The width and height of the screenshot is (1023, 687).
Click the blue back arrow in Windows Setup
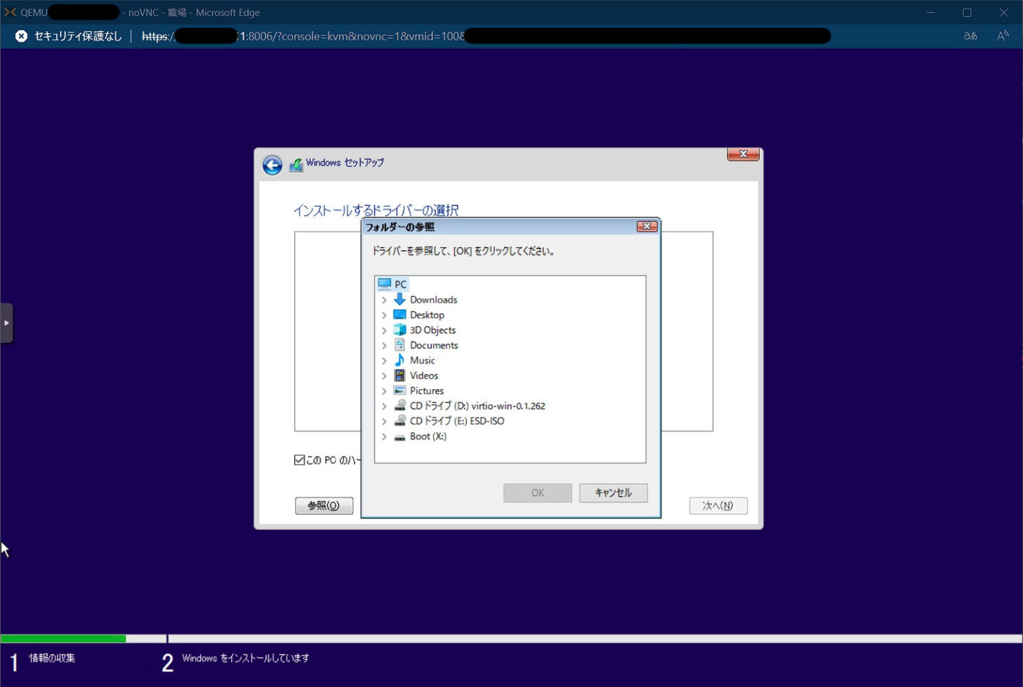pos(272,164)
